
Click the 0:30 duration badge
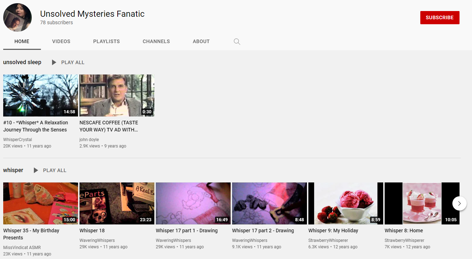point(147,112)
